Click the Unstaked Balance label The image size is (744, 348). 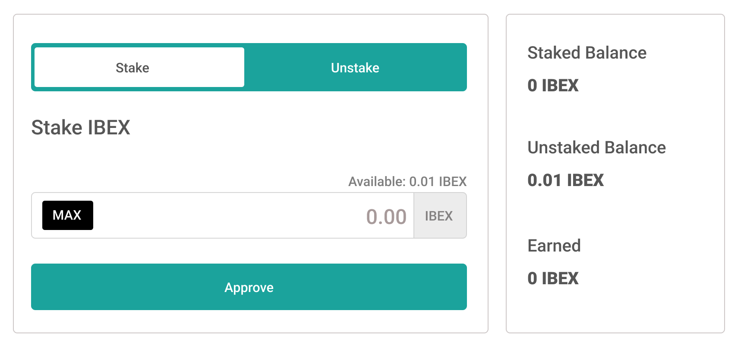[x=596, y=148]
